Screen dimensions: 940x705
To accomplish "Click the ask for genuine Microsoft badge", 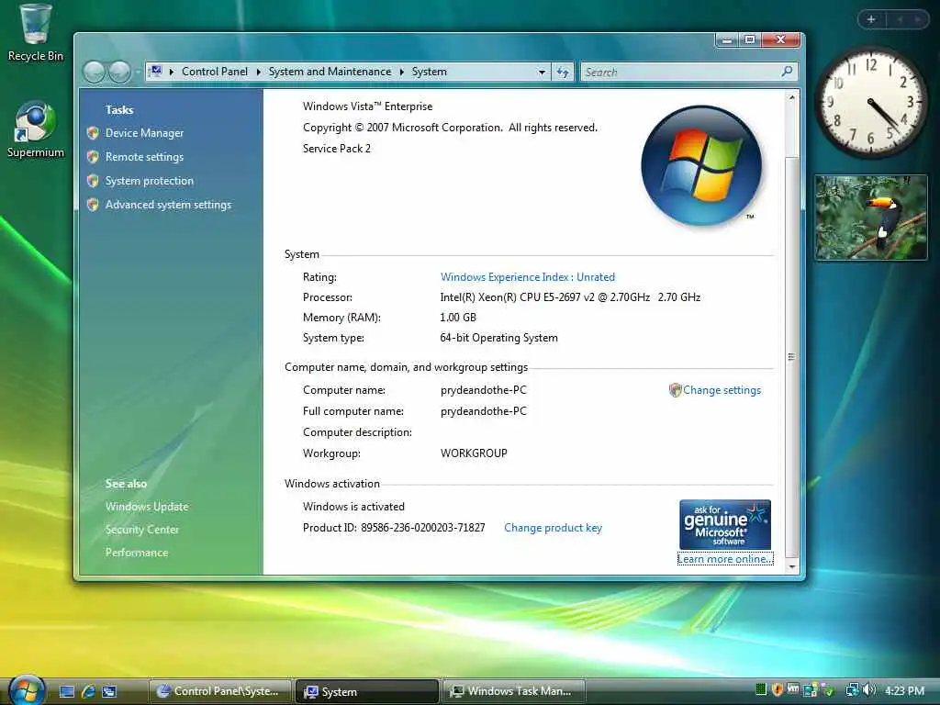I will point(725,524).
